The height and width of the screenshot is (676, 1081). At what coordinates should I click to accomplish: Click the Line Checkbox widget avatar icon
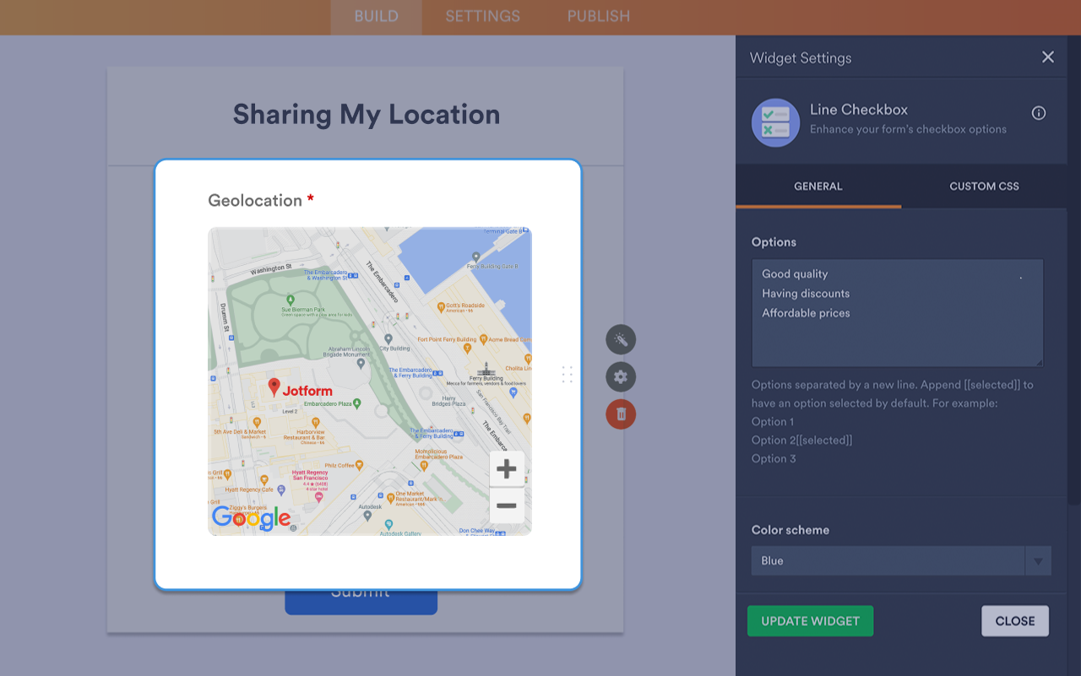coord(775,122)
